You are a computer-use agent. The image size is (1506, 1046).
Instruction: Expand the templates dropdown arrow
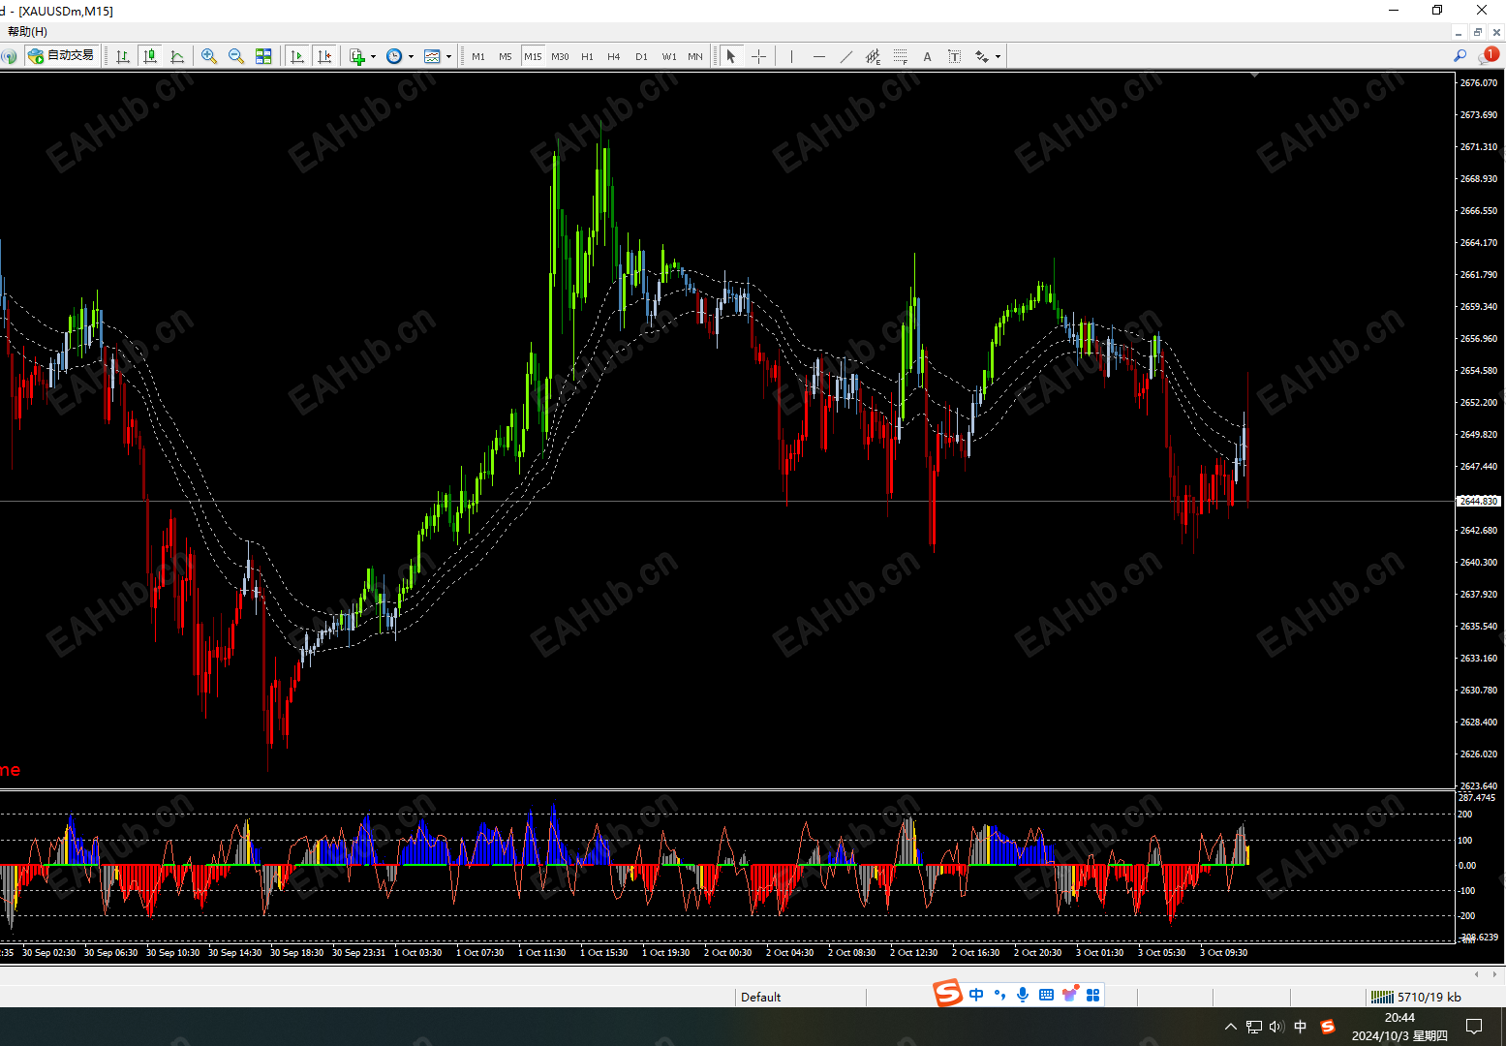click(448, 56)
